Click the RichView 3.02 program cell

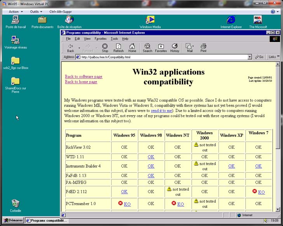(x=88, y=147)
